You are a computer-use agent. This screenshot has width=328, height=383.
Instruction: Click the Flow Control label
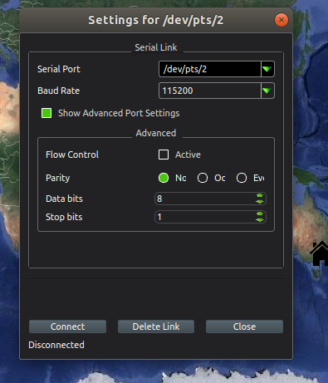pyautogui.click(x=72, y=155)
